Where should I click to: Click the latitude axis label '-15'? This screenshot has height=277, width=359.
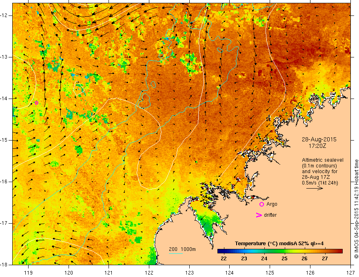click(4, 140)
